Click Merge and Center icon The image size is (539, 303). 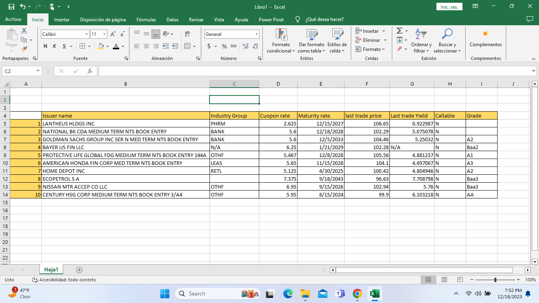187,46
